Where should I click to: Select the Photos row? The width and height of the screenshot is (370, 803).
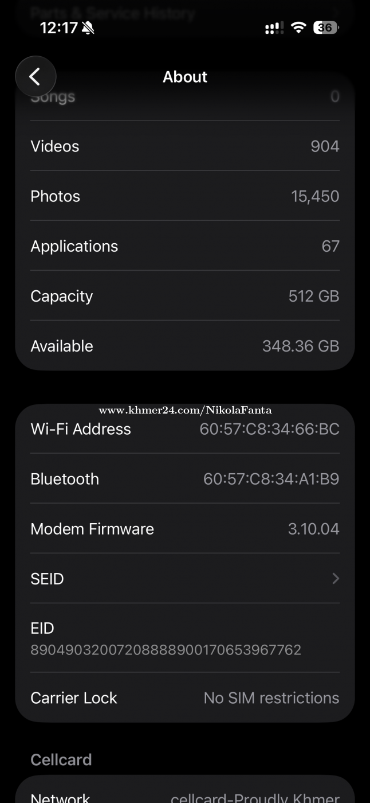pyautogui.click(x=184, y=196)
